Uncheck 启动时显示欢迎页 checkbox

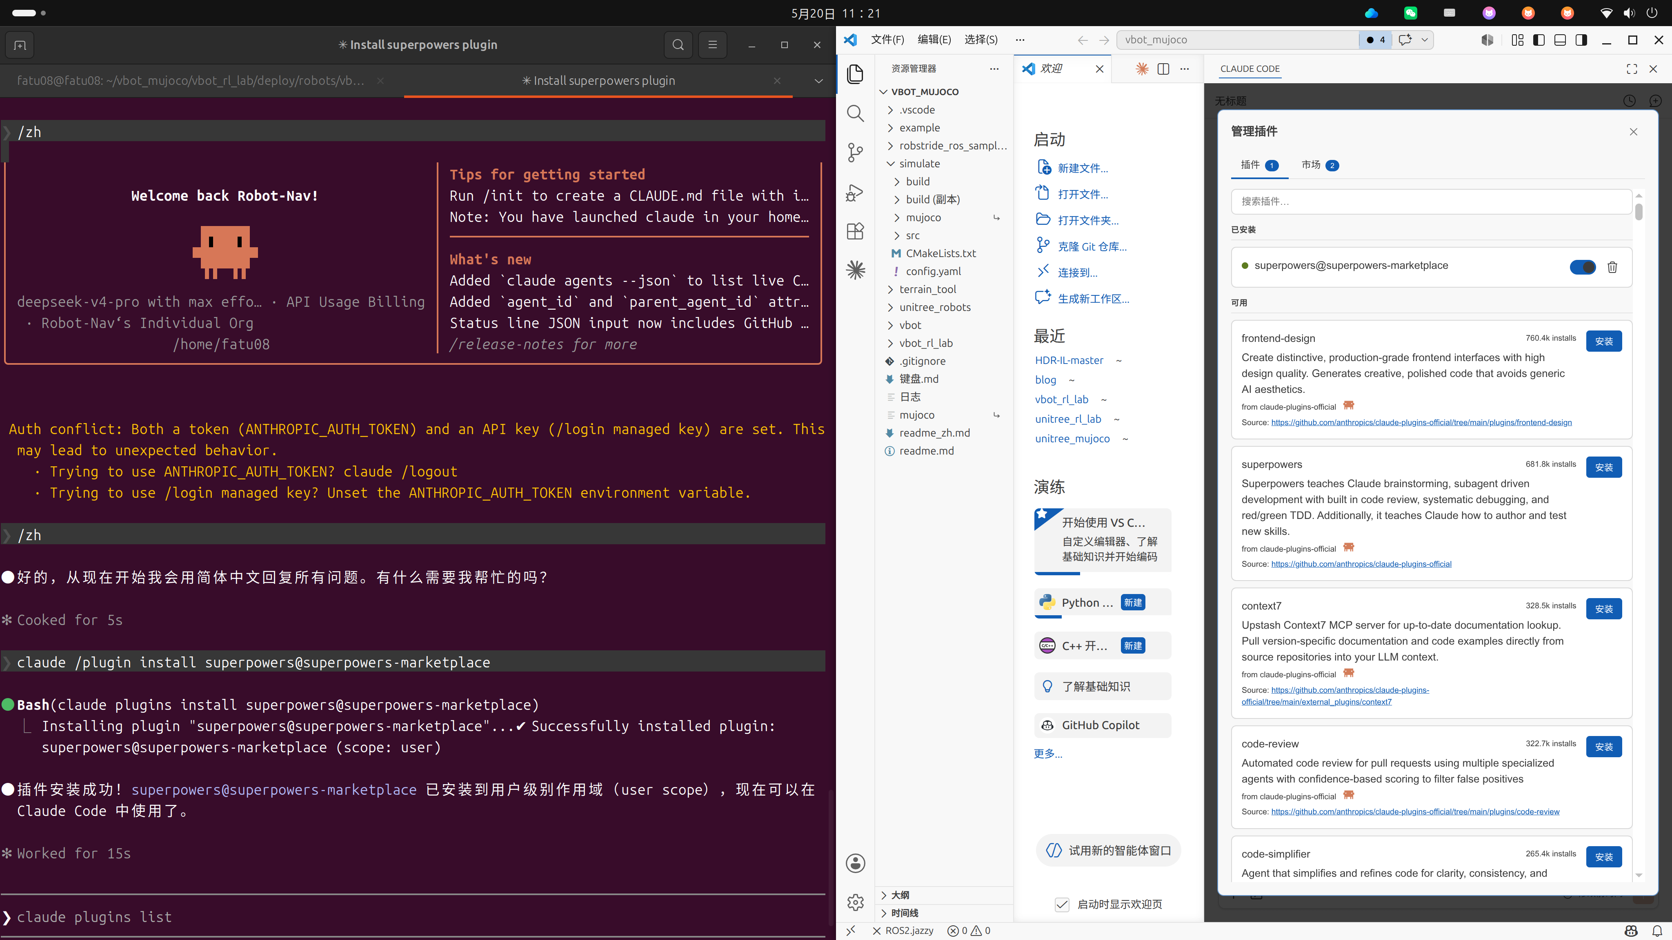[x=1062, y=905]
